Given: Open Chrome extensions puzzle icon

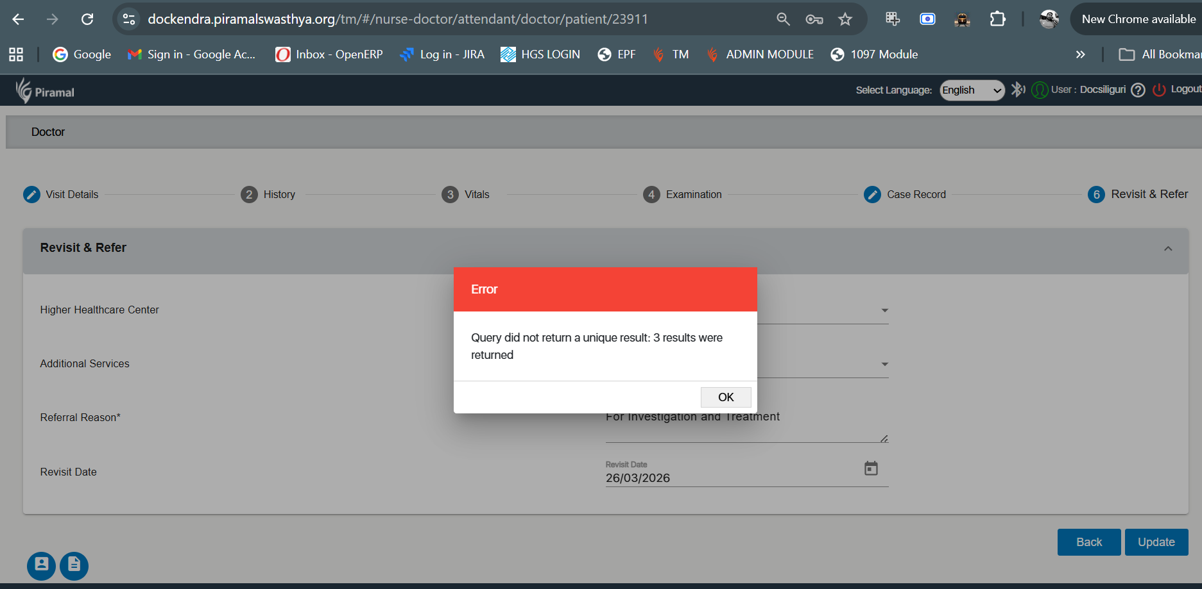Looking at the screenshot, I should click(x=997, y=19).
